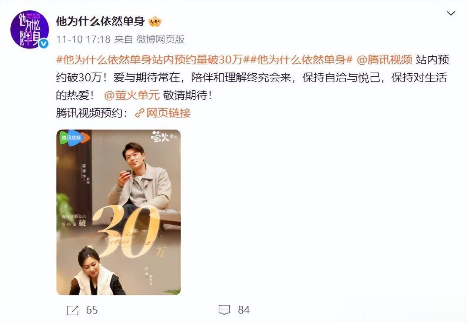Click the blue verified badge on avatar
The image size is (467, 322).
tap(44, 43)
